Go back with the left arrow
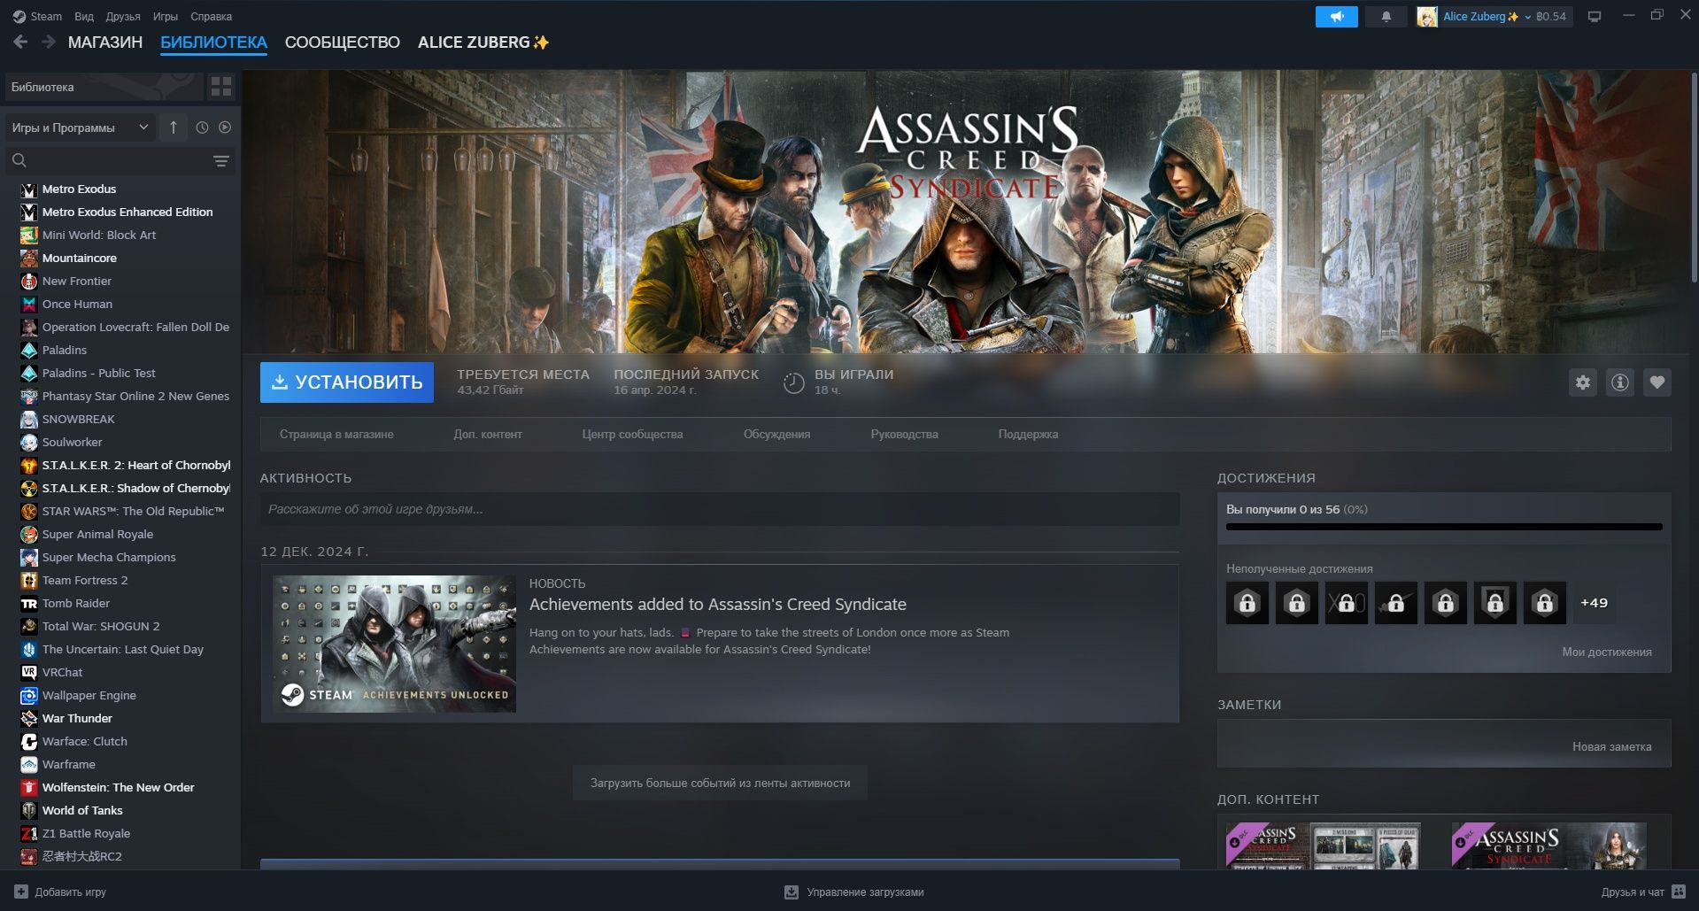The width and height of the screenshot is (1699, 911). 20,42
